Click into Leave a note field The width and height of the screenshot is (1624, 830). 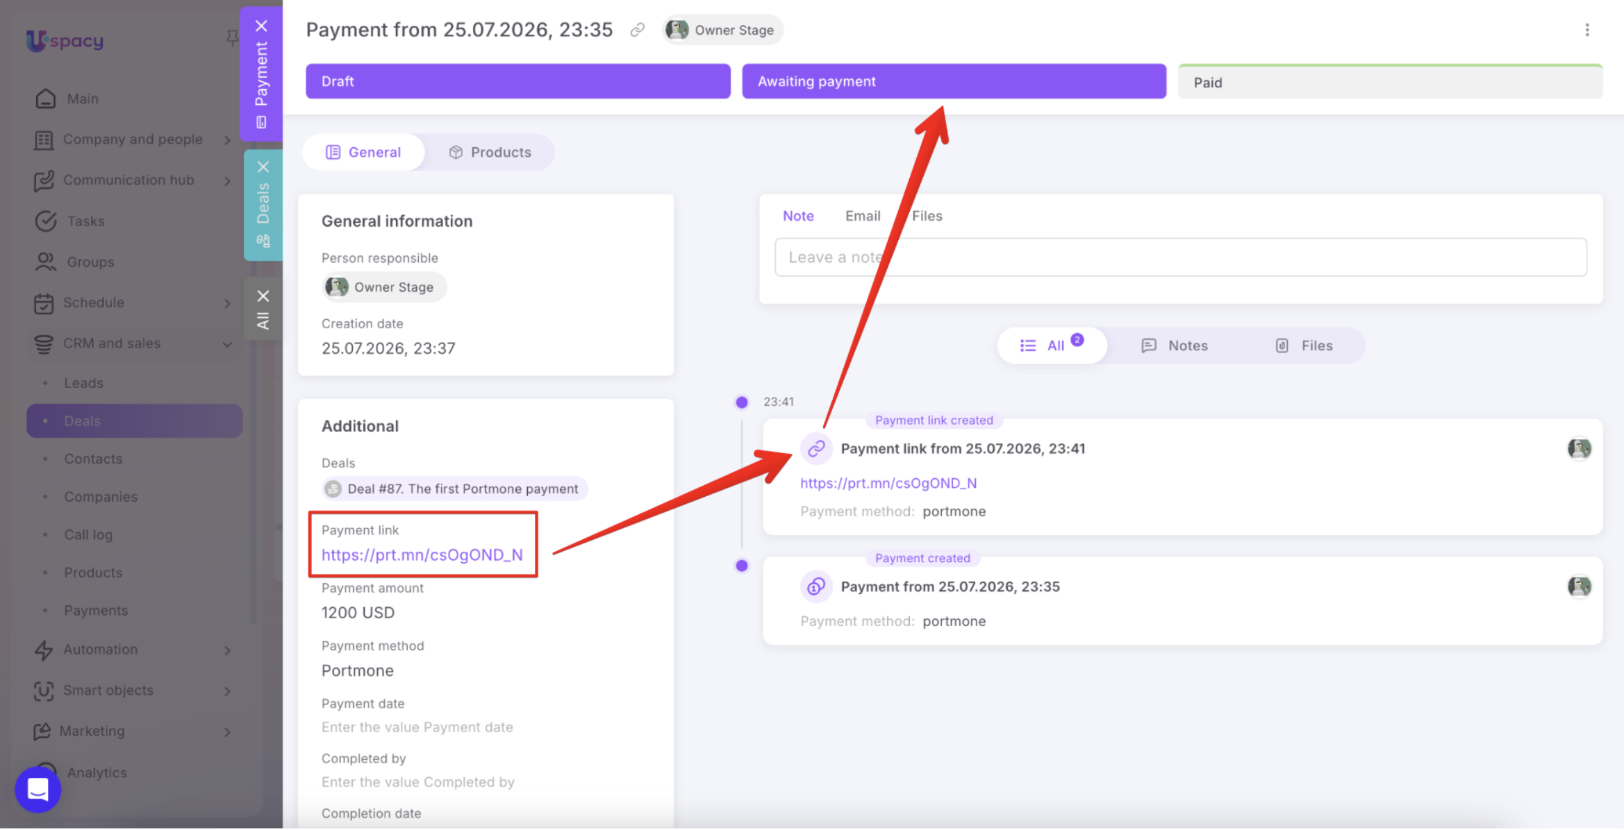pyautogui.click(x=1180, y=257)
